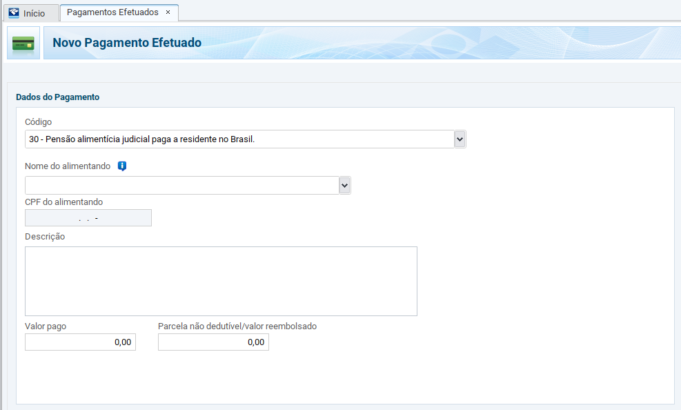Click the icon on the Início tab

(x=14, y=13)
